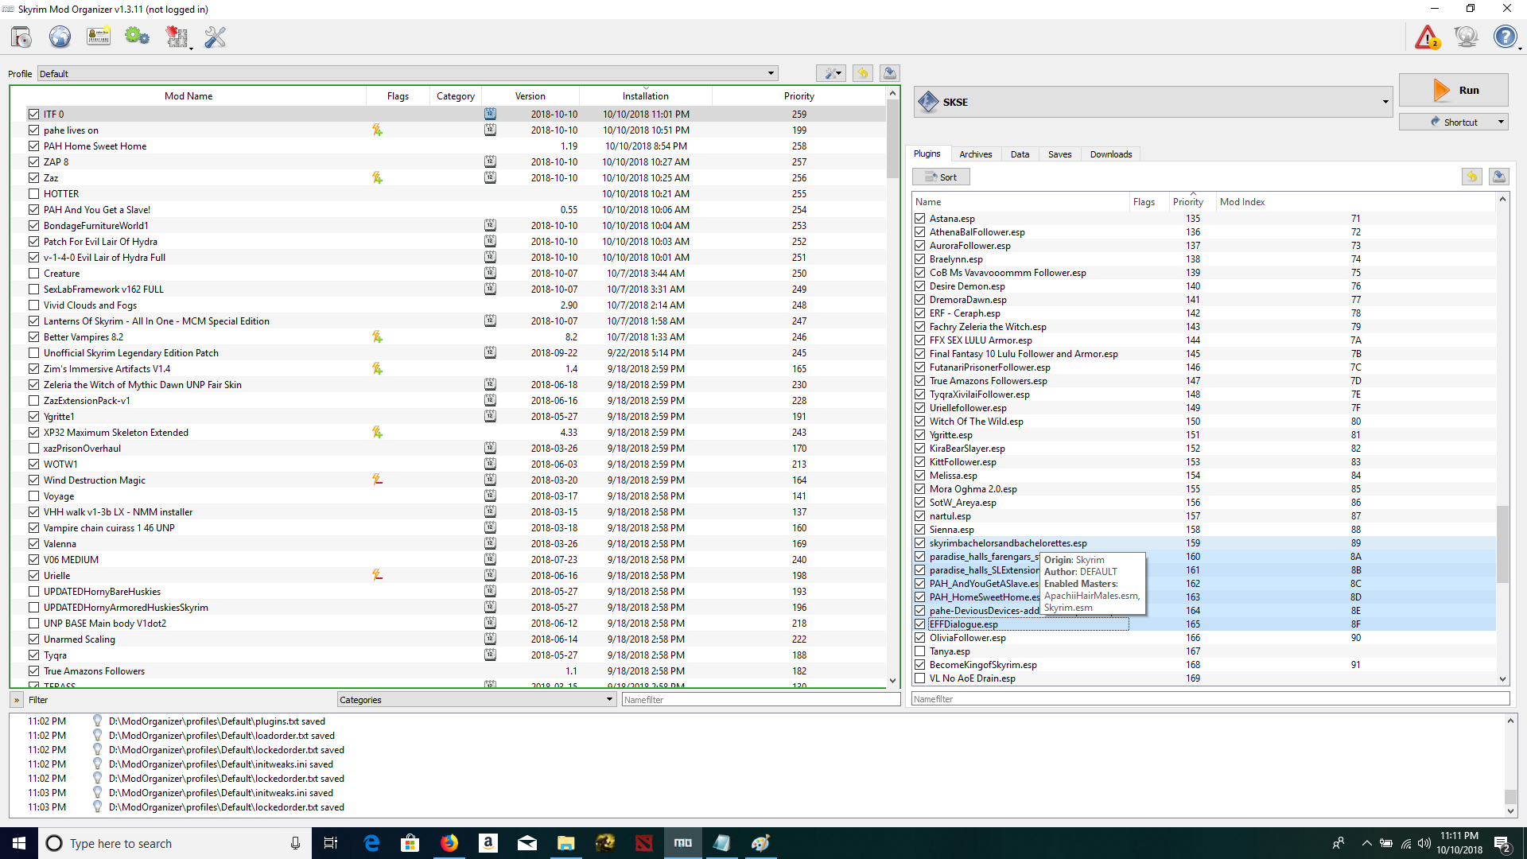Open the Executables gears icon
The image size is (1527, 859).
[137, 37]
